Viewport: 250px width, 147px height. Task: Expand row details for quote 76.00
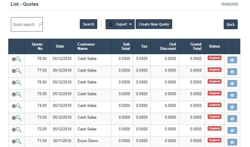coord(14,83)
